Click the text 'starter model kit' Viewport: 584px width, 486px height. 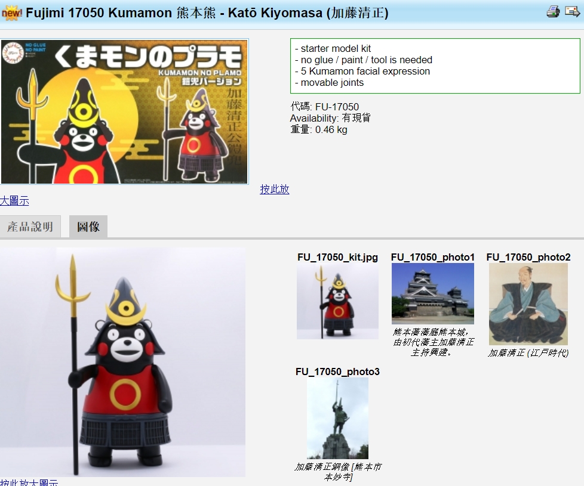(x=336, y=49)
